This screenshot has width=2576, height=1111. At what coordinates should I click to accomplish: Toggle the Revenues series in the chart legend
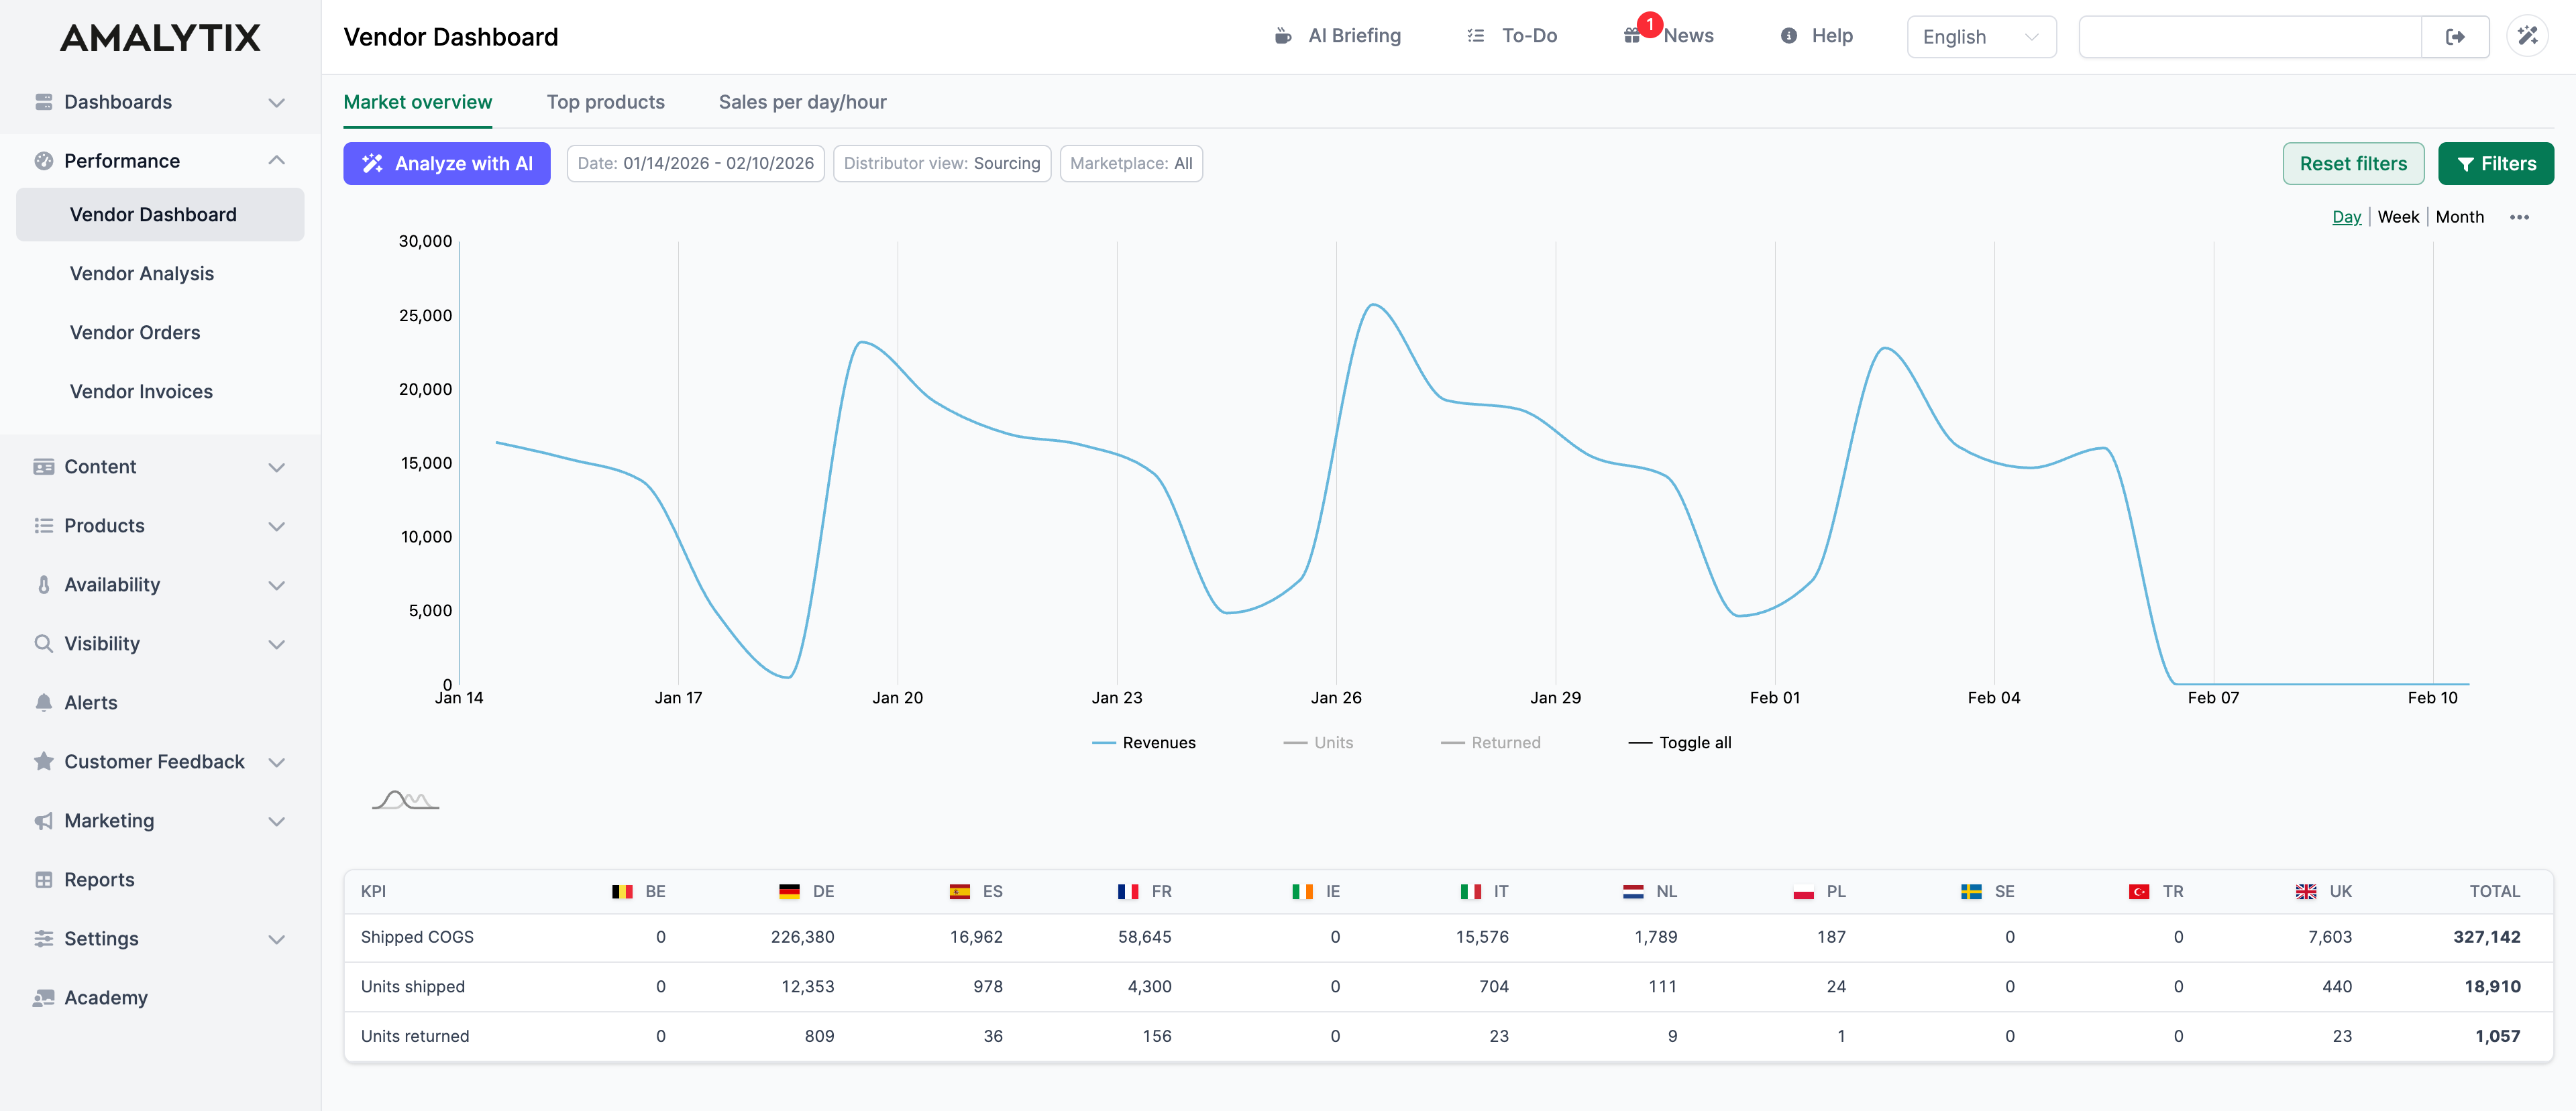[x=1144, y=742]
